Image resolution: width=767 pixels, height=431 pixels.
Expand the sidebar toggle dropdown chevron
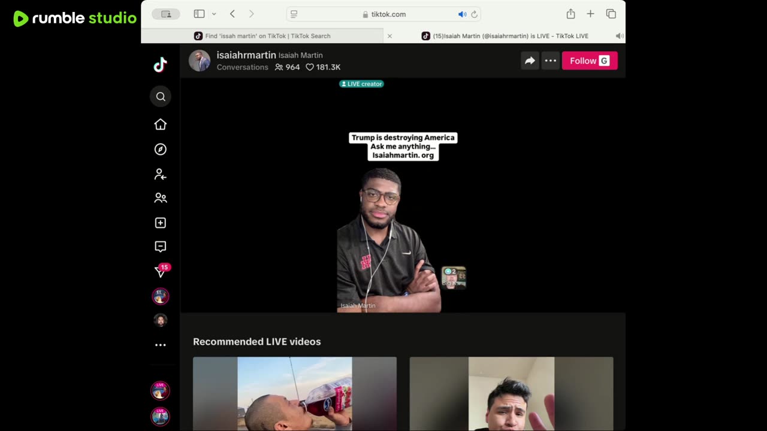point(213,14)
